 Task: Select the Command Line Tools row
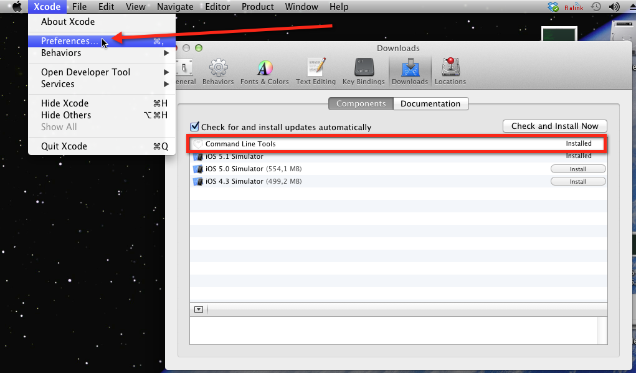click(x=374, y=144)
